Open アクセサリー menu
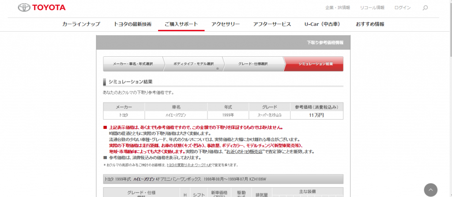 (x=226, y=24)
